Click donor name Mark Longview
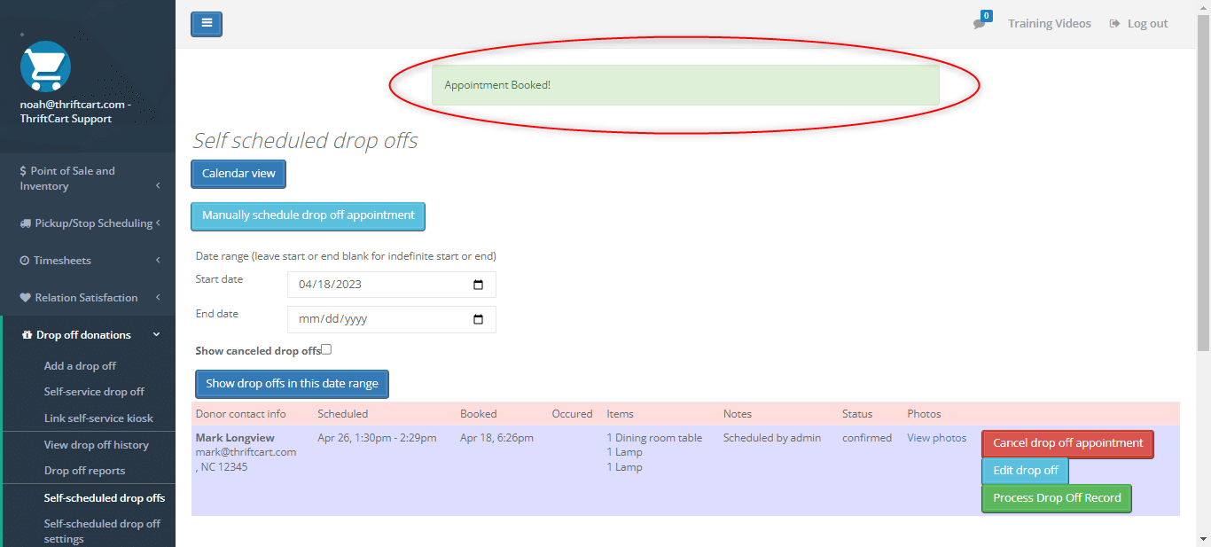 (235, 438)
